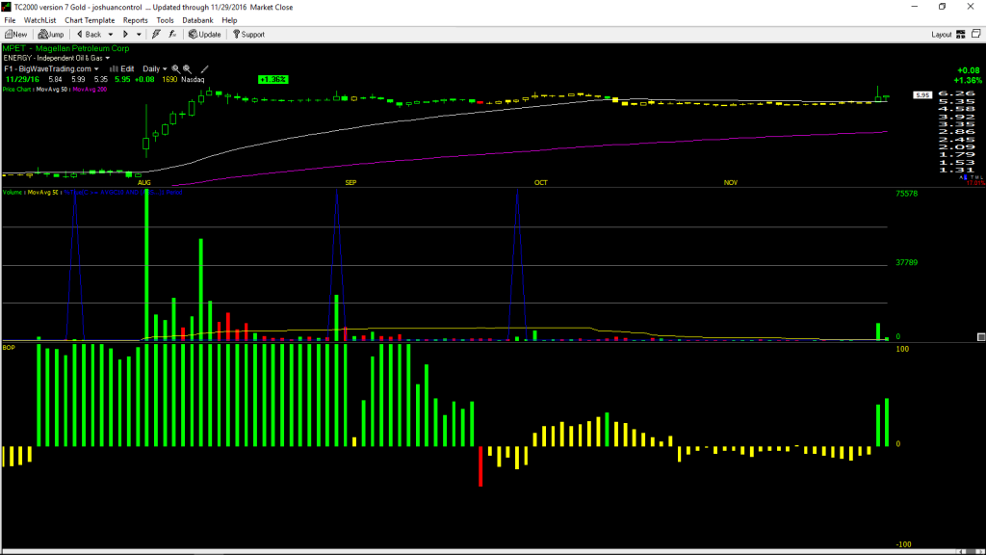The height and width of the screenshot is (555, 986).
Task: Toggle the MovAvg 50 price indicator label
Action: point(52,90)
